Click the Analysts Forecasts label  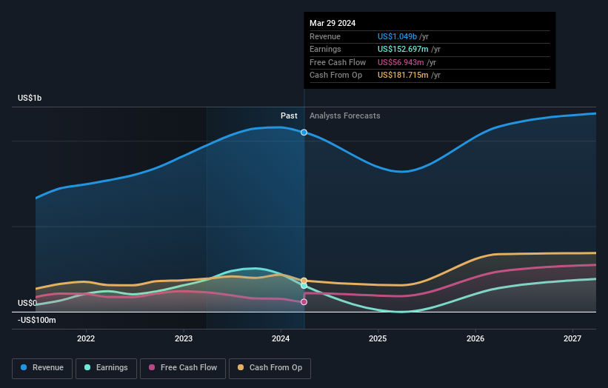[344, 116]
